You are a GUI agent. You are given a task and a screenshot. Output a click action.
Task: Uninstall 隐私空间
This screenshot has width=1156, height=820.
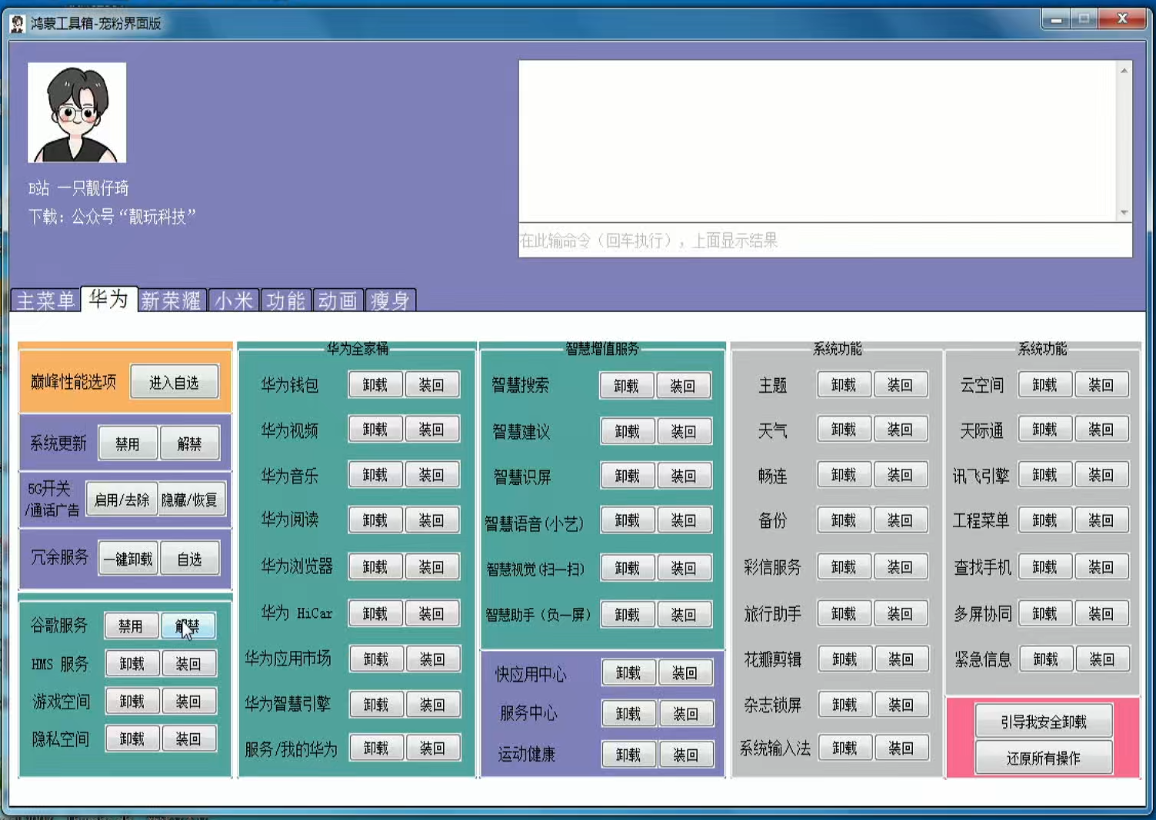132,739
